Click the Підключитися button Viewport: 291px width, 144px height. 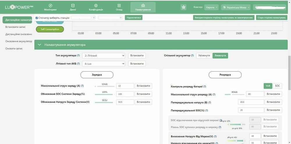(x=134, y=18)
